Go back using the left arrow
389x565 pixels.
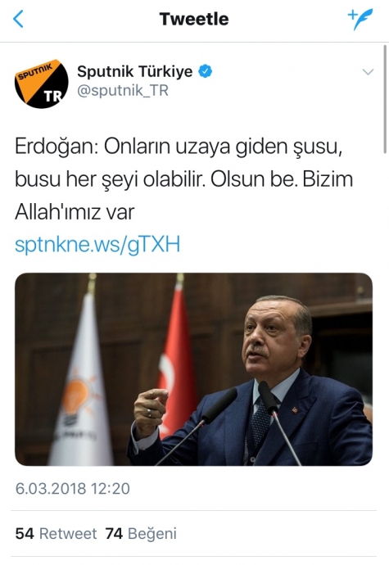tap(18, 19)
